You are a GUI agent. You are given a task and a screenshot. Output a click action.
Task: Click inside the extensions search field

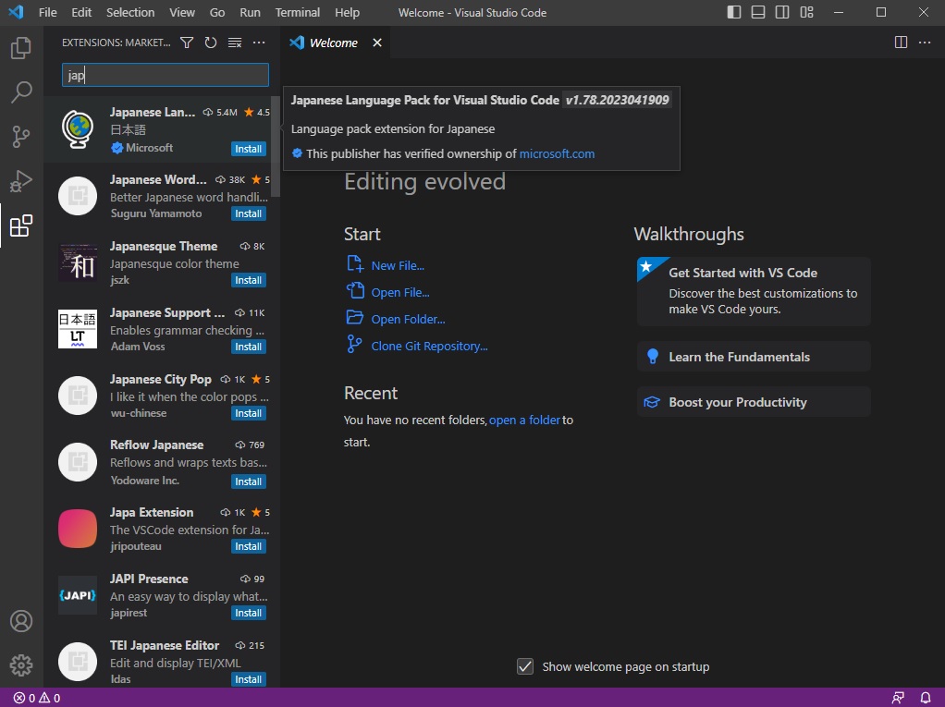tap(165, 74)
